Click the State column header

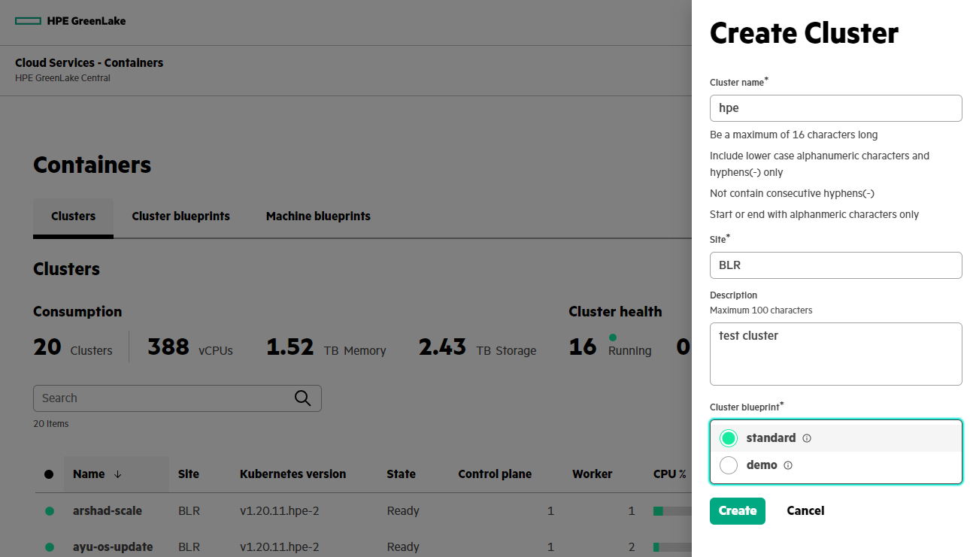click(x=402, y=474)
